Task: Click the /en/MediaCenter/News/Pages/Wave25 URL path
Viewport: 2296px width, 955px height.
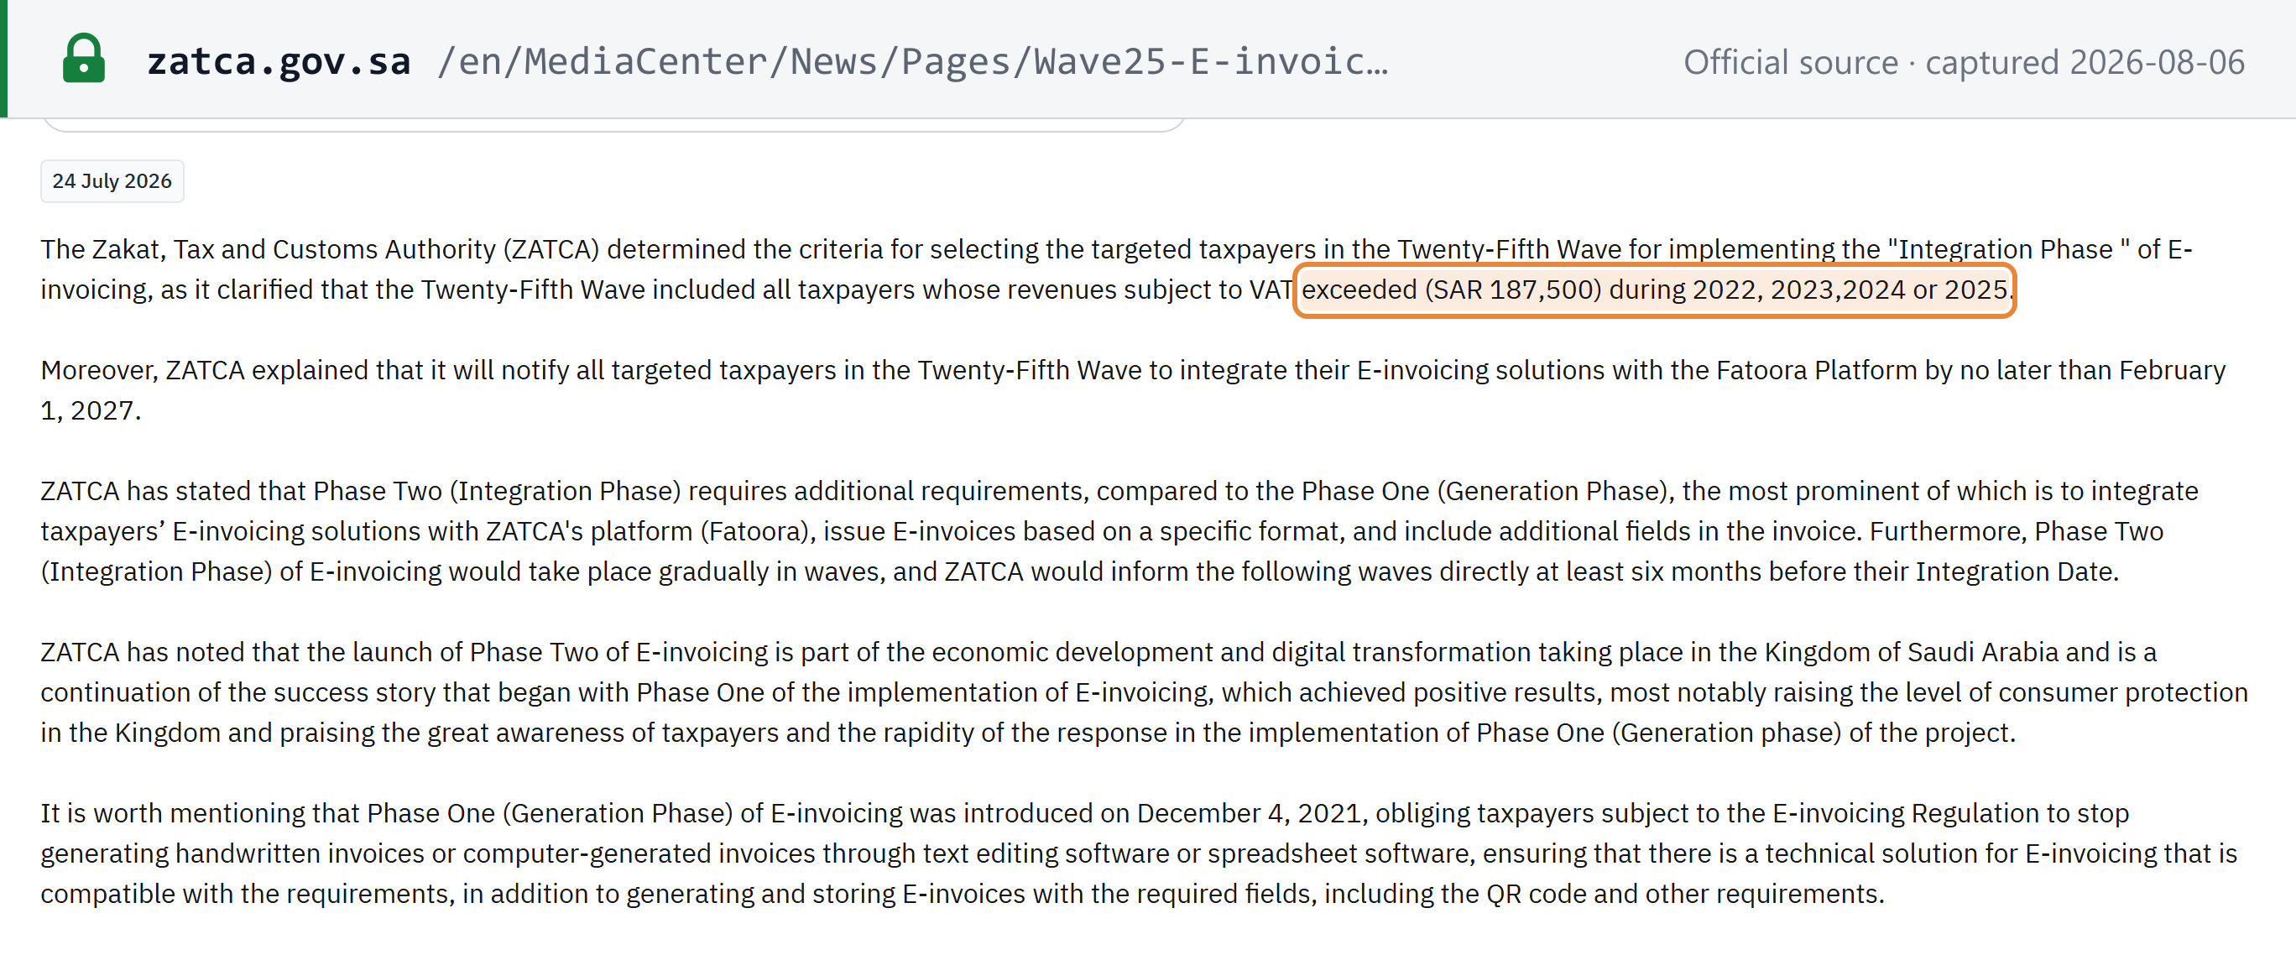Action: pos(912,61)
